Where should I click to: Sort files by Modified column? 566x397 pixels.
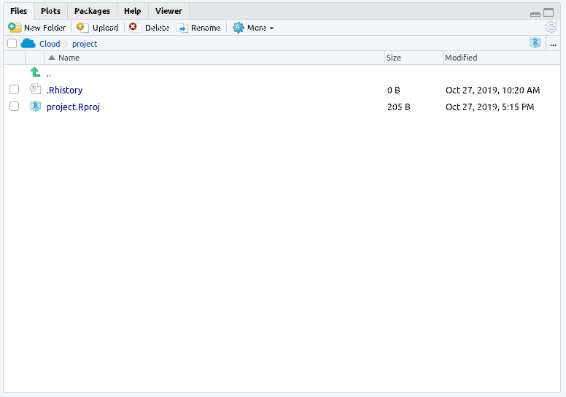coord(501,58)
